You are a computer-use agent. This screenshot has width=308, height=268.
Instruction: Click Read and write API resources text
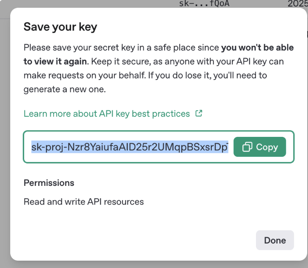pos(84,201)
